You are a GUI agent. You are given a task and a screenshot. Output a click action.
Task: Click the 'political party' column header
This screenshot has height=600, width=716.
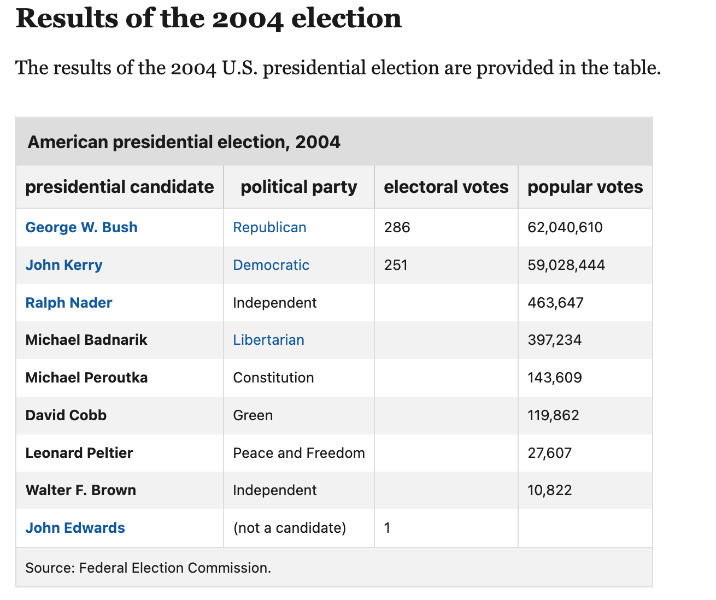299,187
